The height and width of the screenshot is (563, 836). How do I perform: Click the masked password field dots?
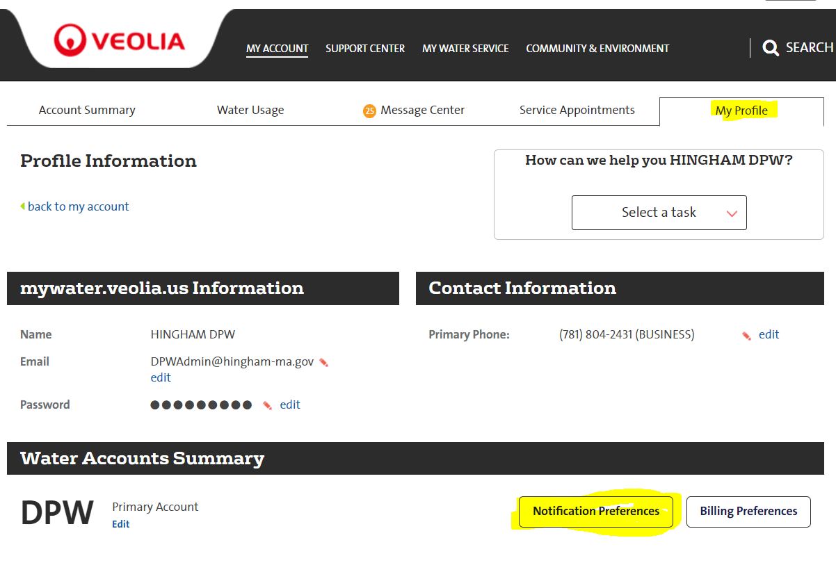tap(201, 405)
